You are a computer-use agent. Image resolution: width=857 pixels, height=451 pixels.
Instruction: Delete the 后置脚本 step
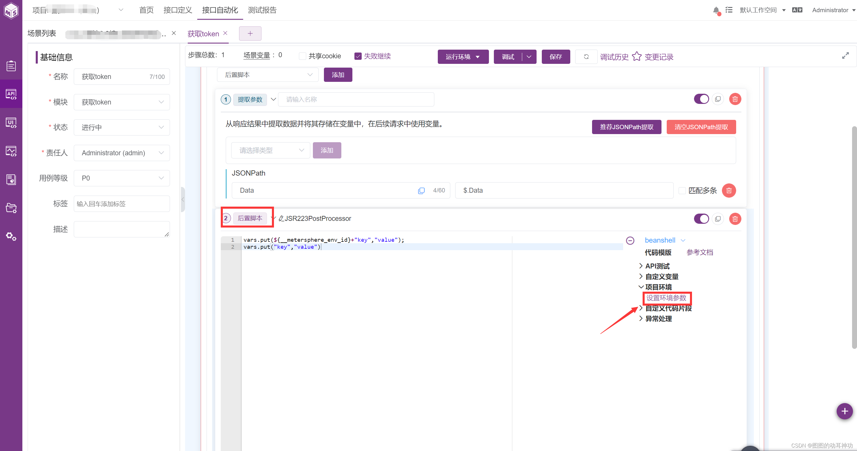tap(735, 219)
